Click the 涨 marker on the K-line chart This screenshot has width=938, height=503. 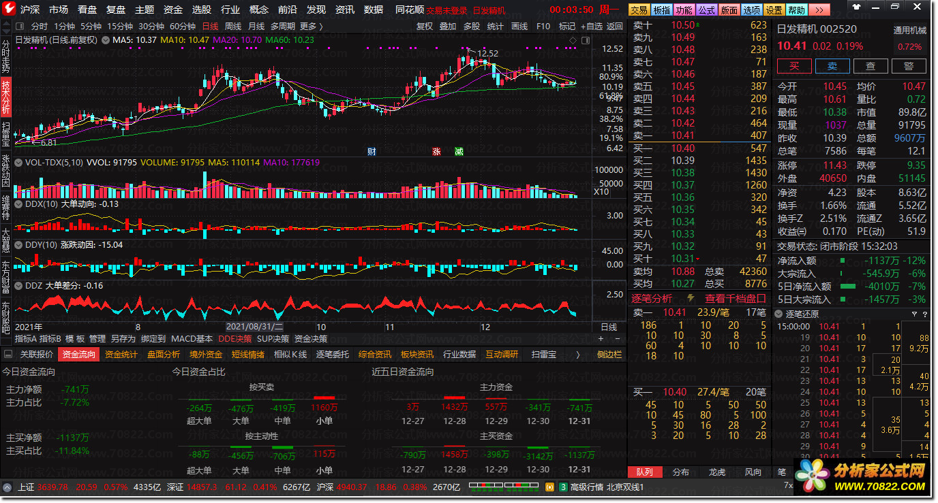pos(436,151)
